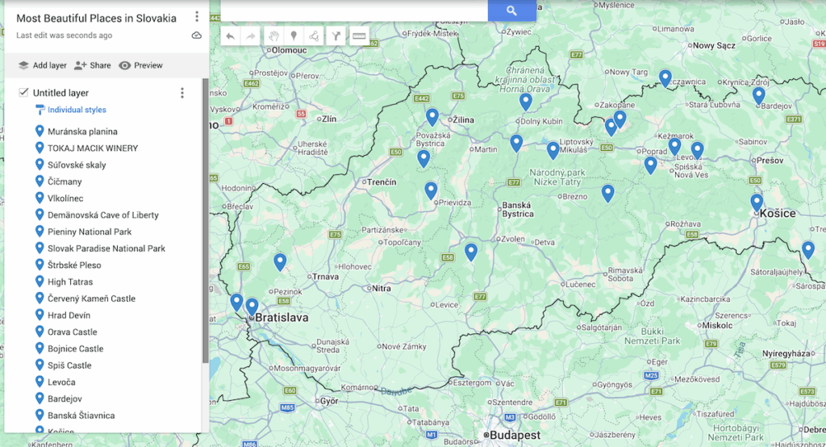Open Individual styles settings

tap(71, 110)
